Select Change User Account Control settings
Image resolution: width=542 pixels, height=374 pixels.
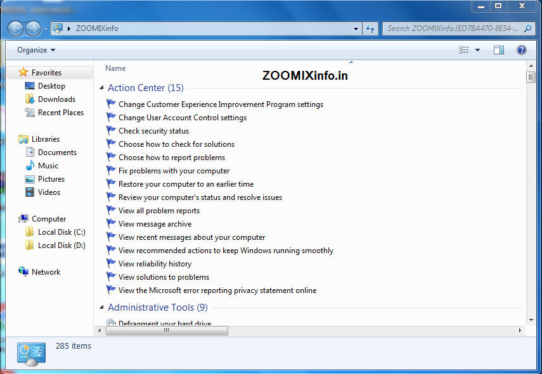click(x=182, y=117)
